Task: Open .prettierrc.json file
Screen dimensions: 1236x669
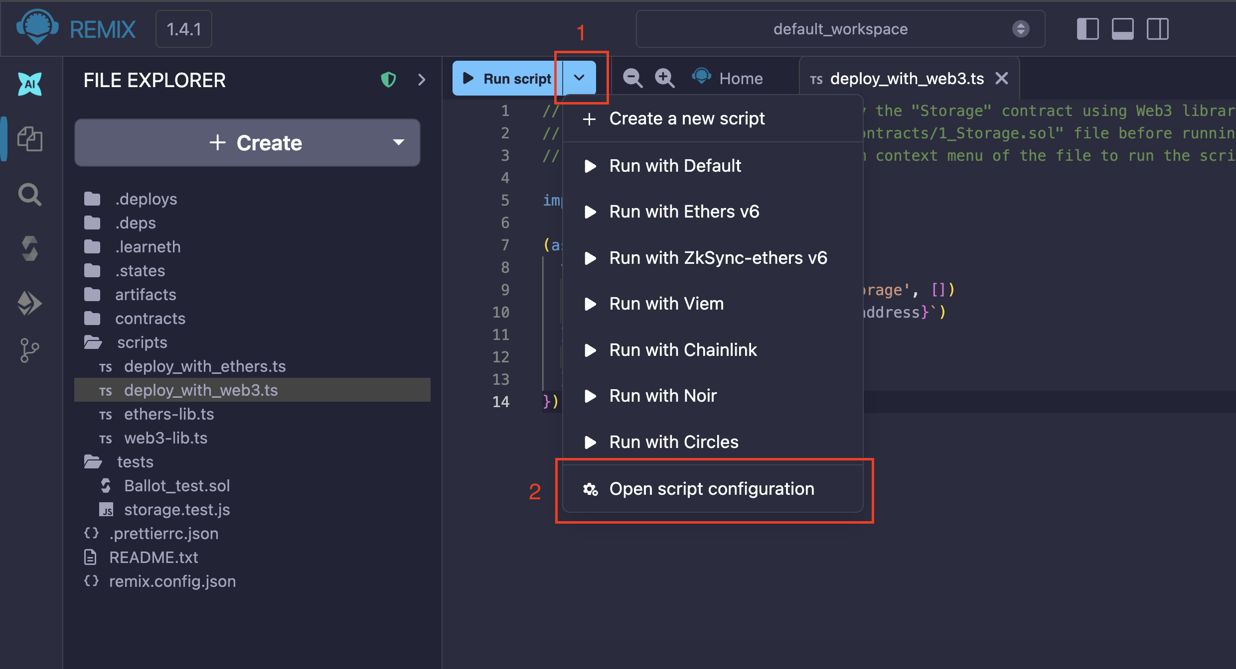Action: click(x=152, y=534)
